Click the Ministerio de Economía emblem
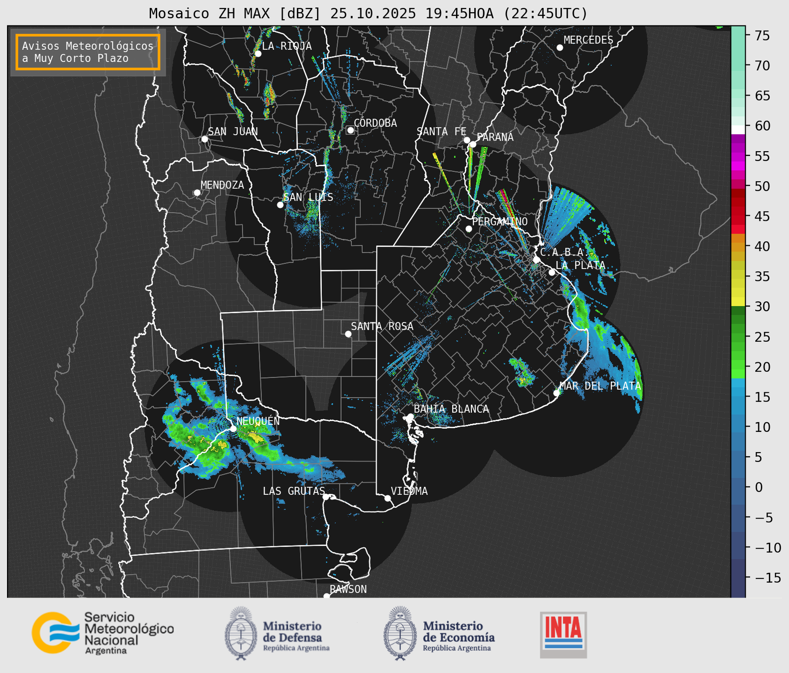This screenshot has width=789, height=673. 400,633
